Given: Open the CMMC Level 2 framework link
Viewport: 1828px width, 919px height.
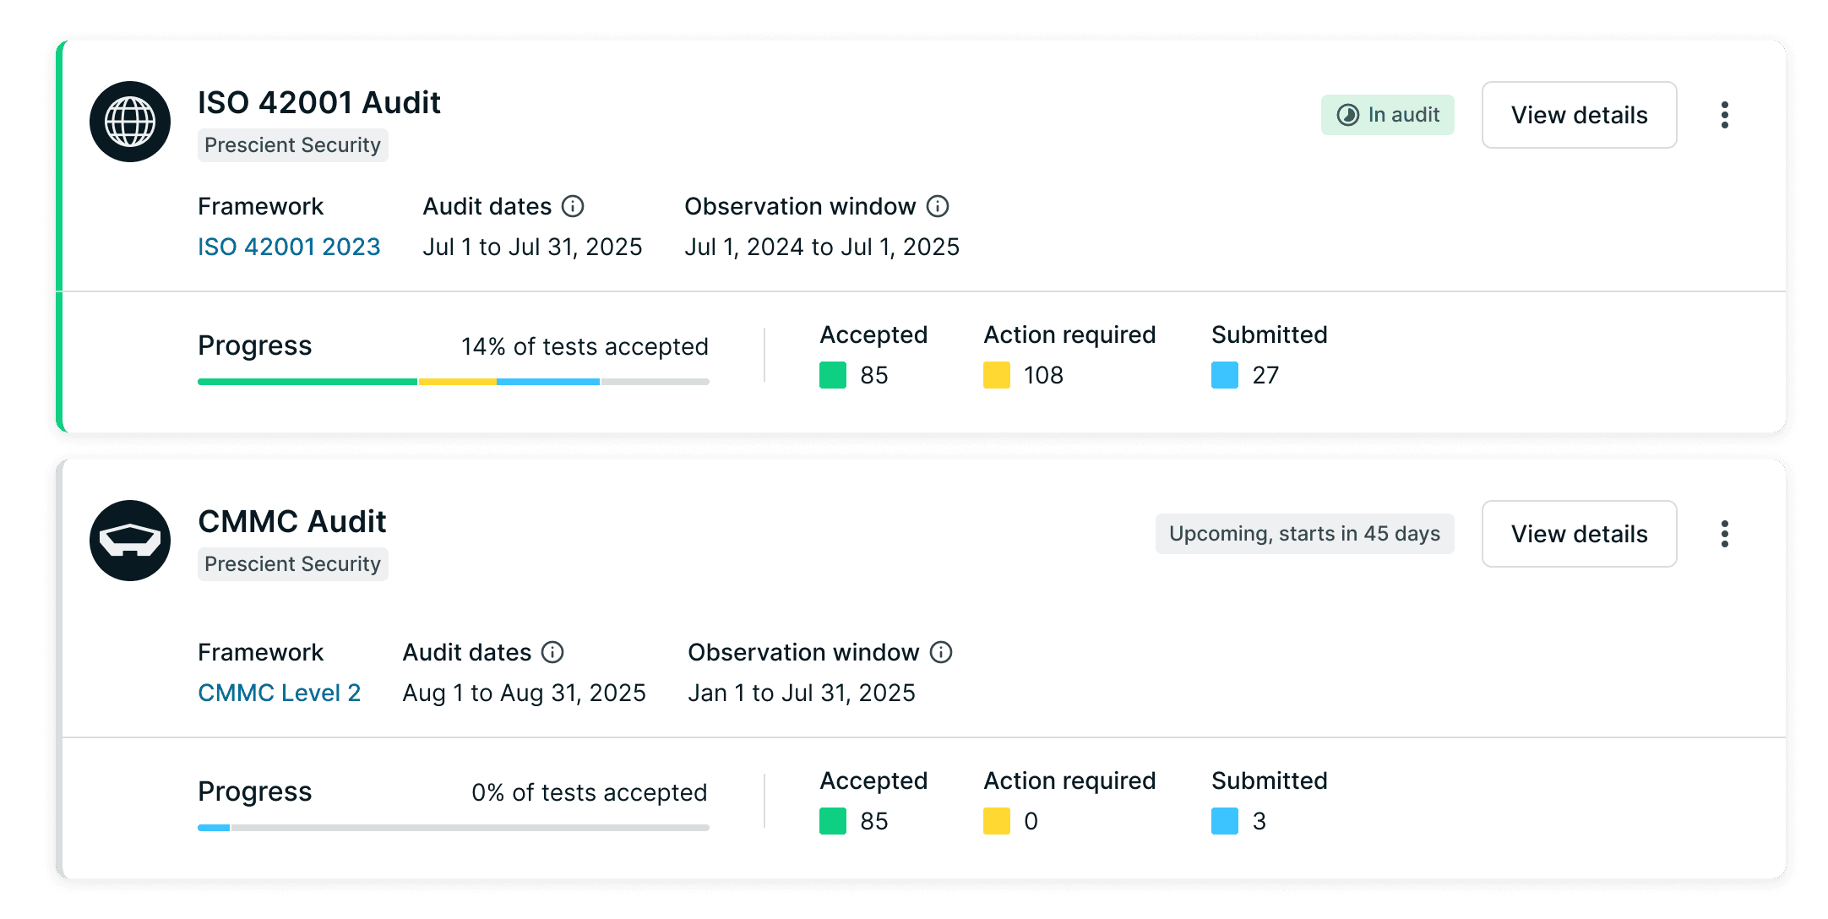Looking at the screenshot, I should (x=279, y=693).
